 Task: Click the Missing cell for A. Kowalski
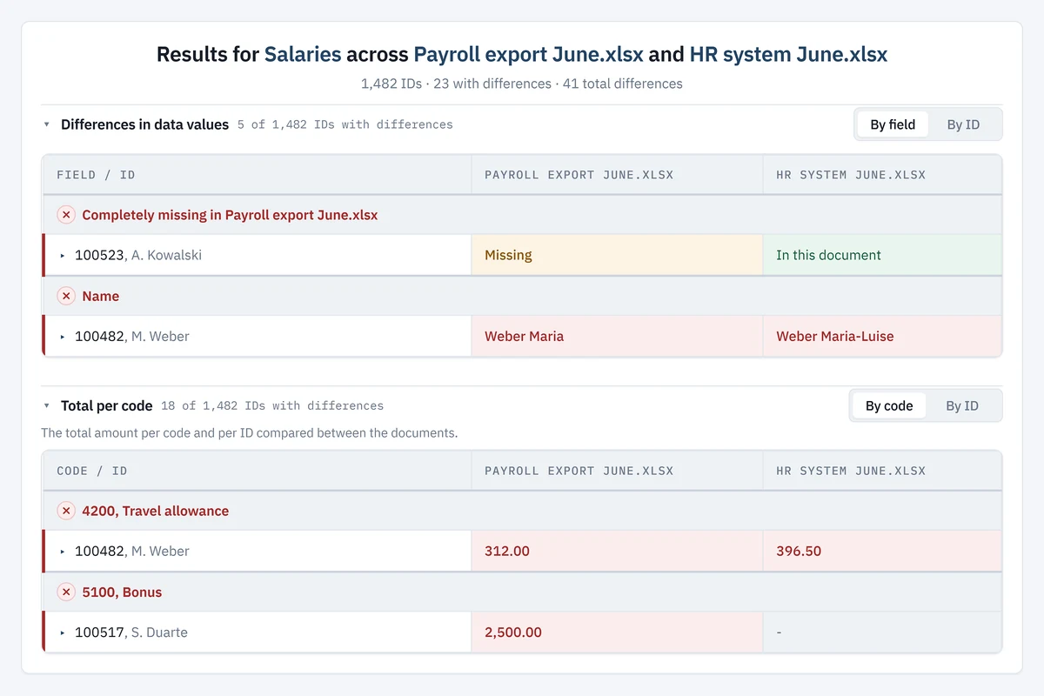click(x=617, y=256)
